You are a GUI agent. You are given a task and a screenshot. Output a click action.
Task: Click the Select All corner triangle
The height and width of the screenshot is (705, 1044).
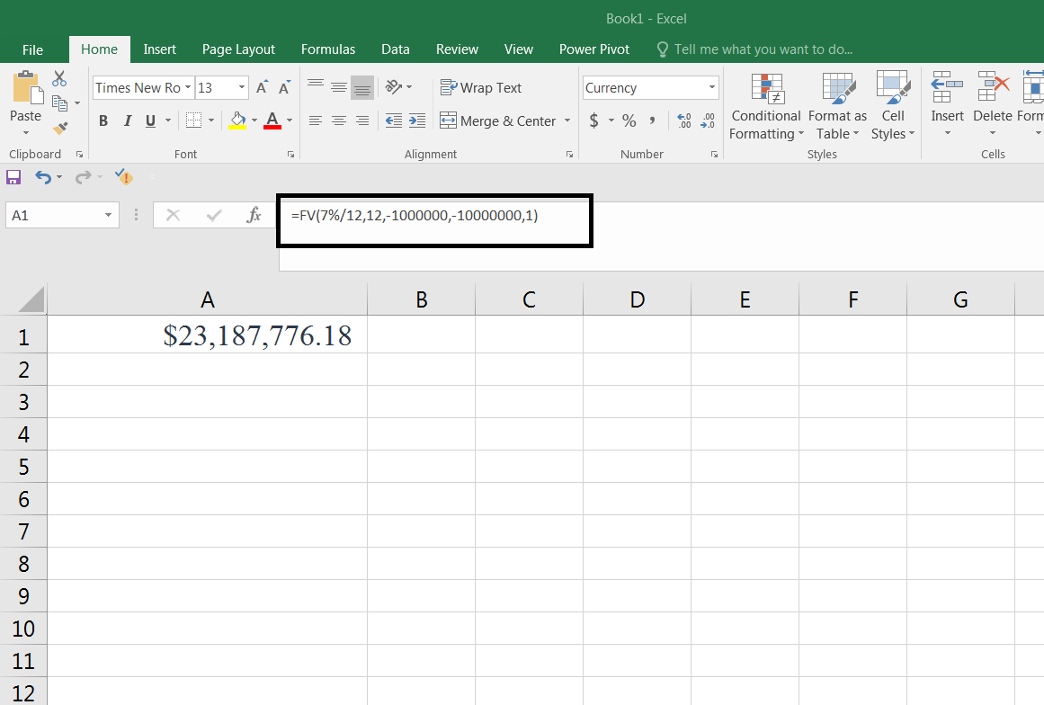[31, 299]
